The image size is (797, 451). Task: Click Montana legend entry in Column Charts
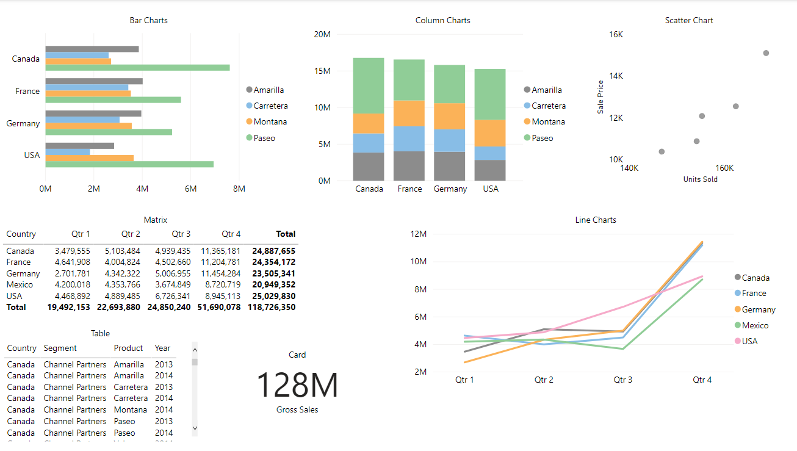[544, 121]
